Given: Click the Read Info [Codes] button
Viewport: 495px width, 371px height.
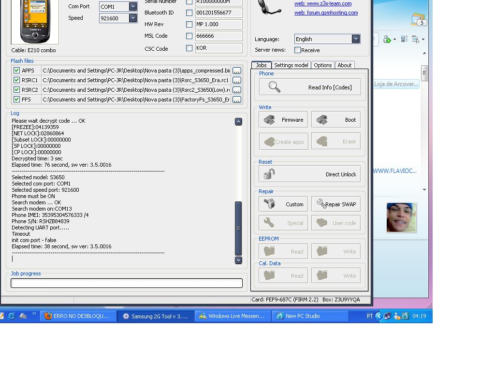Looking at the screenshot, I should [x=310, y=87].
